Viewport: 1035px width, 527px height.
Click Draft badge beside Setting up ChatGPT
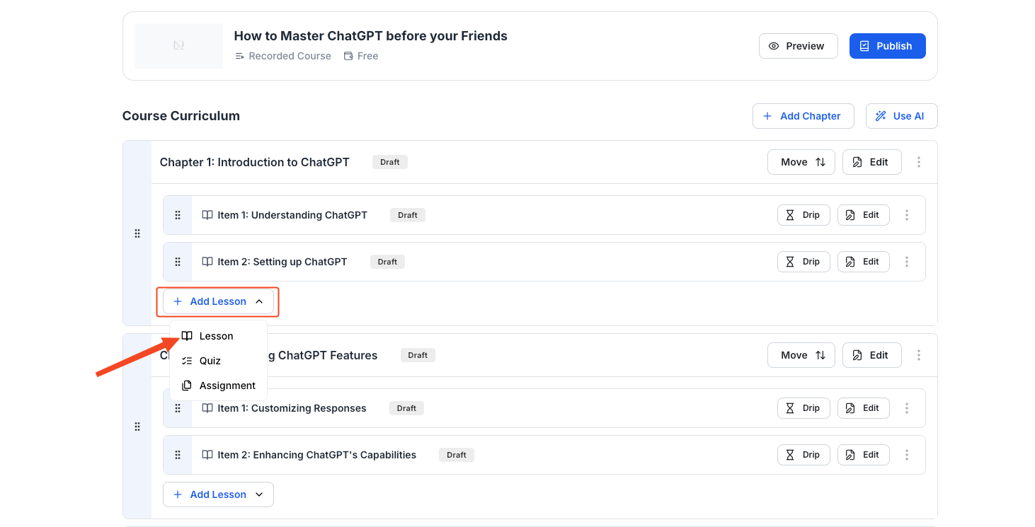pos(387,262)
